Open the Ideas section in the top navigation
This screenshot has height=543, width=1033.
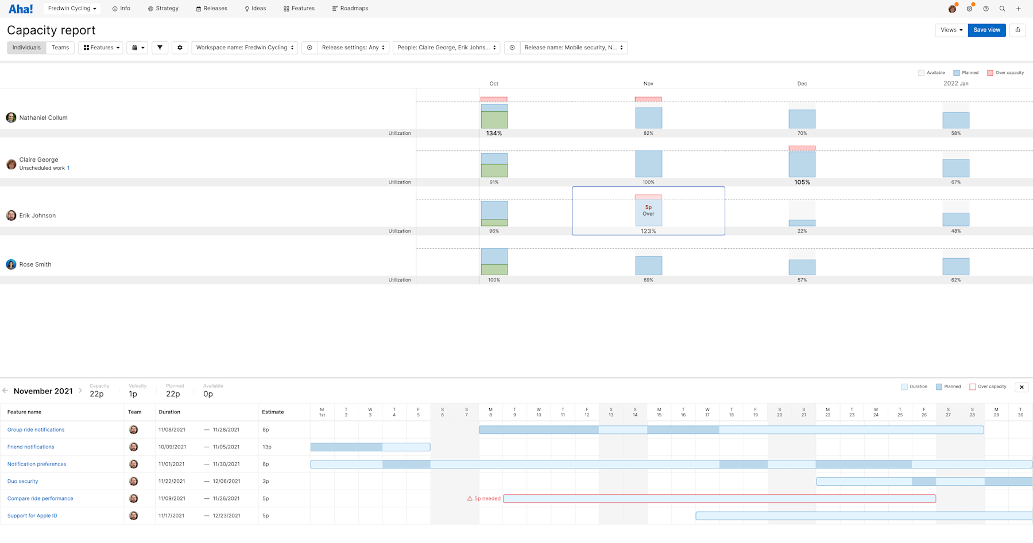coord(256,8)
